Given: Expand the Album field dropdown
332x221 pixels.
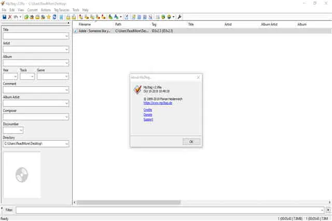Looking at the screenshot, I should pos(66,63).
